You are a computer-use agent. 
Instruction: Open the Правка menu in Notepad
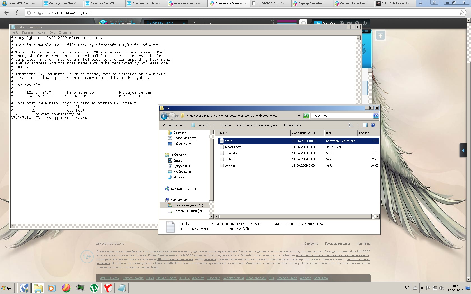pos(27,32)
